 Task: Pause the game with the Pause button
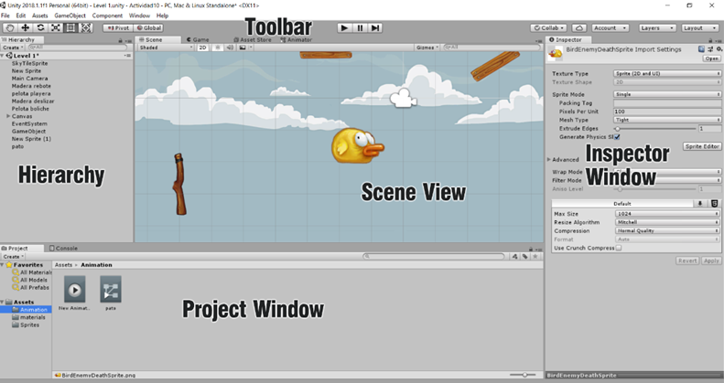click(360, 28)
